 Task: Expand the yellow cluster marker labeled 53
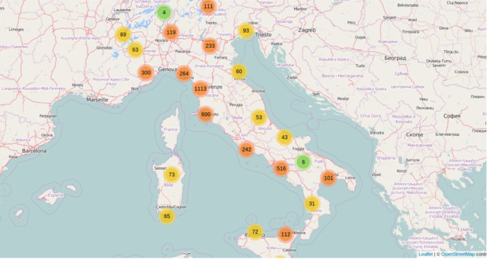coord(259,118)
